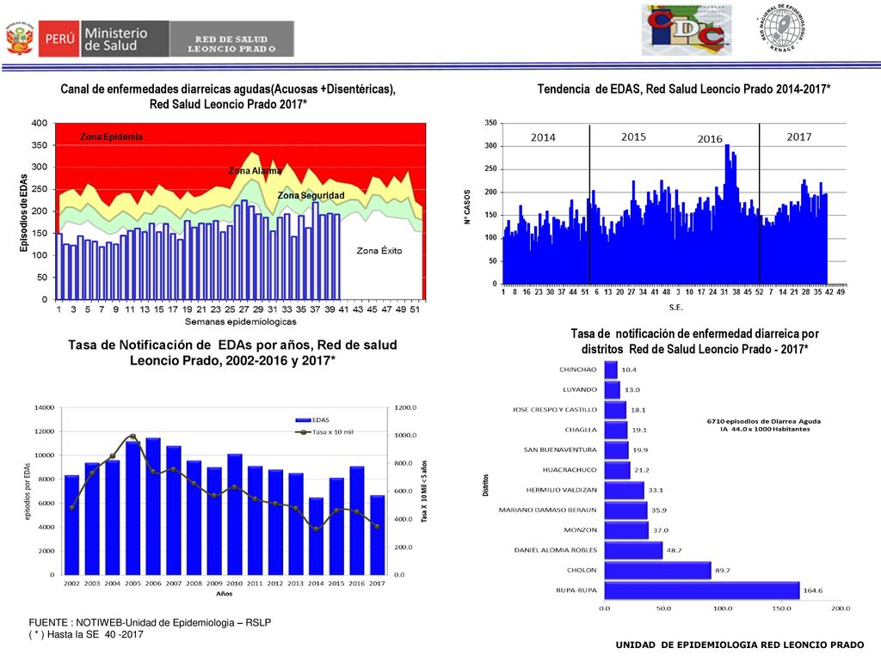Click the canal chart title text

228,96
